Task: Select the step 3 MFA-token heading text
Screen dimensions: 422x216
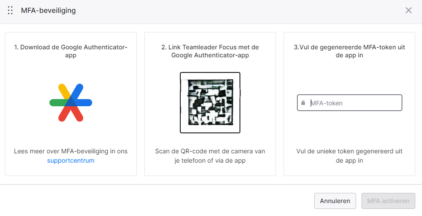Action: click(x=349, y=51)
